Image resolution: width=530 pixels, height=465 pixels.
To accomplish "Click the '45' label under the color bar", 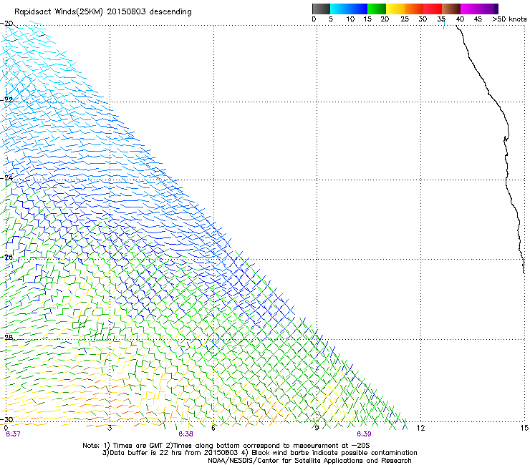I will [478, 19].
